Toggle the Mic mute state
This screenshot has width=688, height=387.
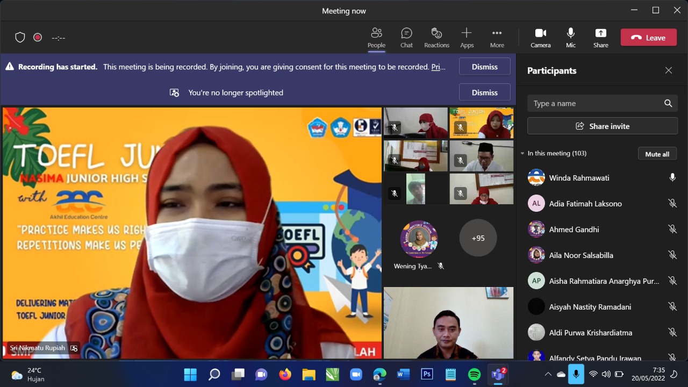570,33
